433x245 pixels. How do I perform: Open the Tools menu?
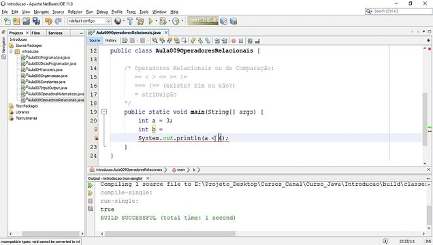click(144, 12)
